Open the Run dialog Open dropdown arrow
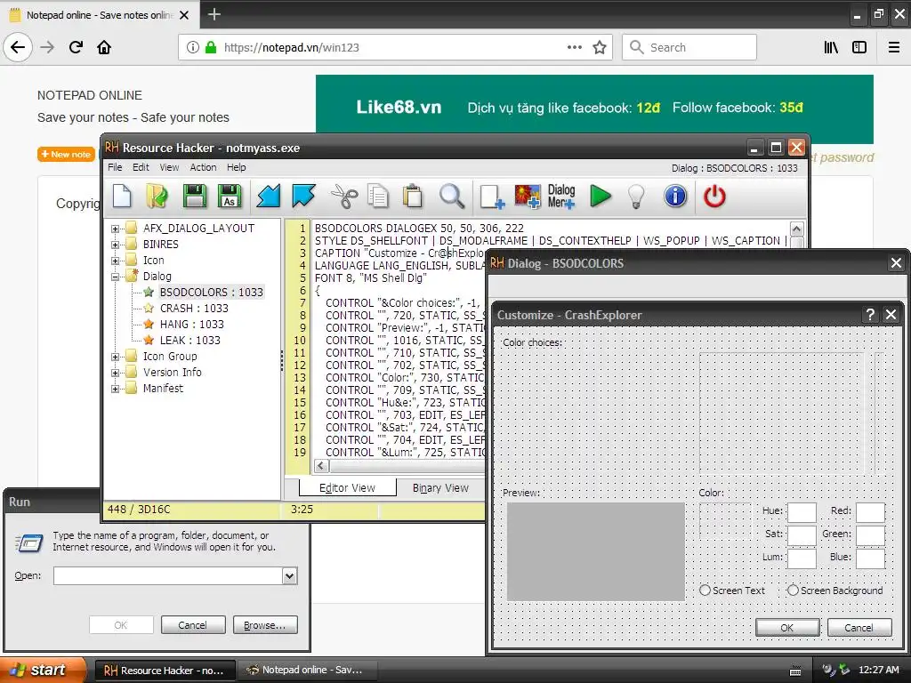The image size is (911, 683). pyautogui.click(x=290, y=575)
